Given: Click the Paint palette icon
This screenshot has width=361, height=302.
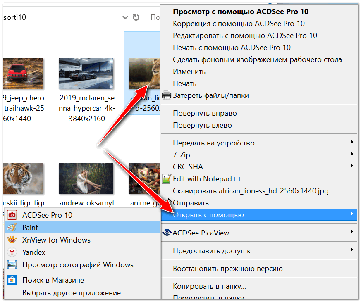Looking at the screenshot, I should (12, 228).
